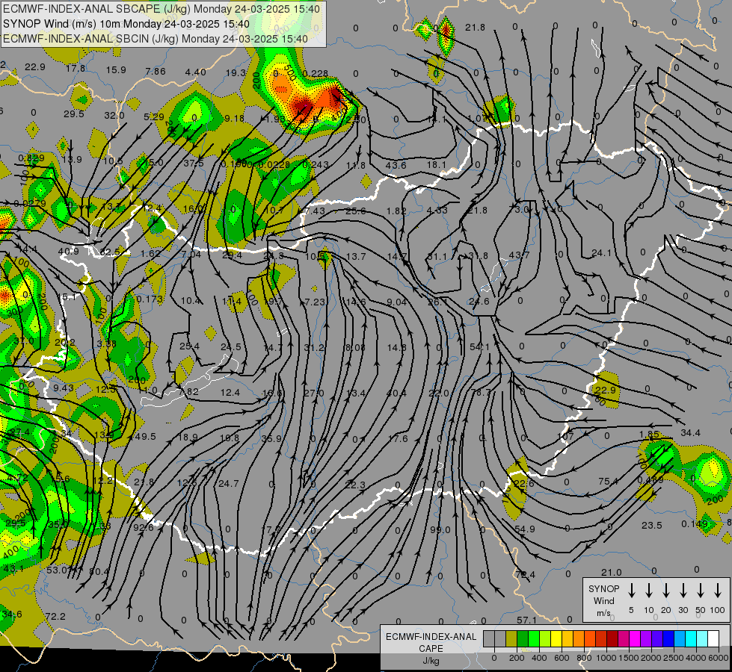Click the '54.1' value on the map

click(479, 346)
